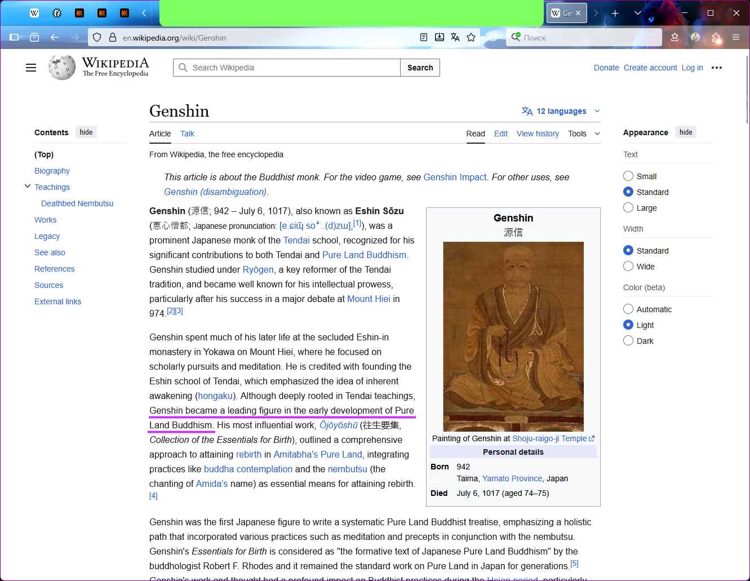Image resolution: width=750 pixels, height=581 pixels.
Task: Hide the Appearance panel
Action: point(686,132)
